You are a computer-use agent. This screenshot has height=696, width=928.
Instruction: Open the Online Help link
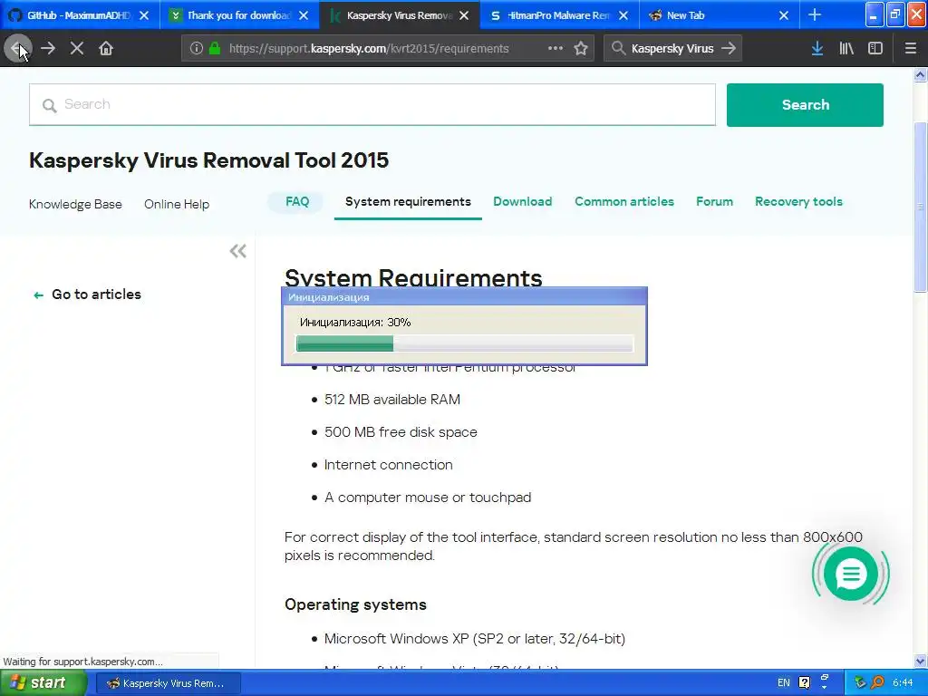coord(177,204)
